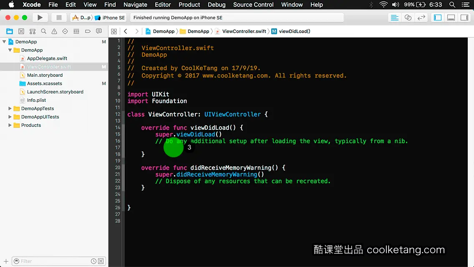474x267 pixels.
Task: Open the Find navigator
Action: [x=43, y=31]
